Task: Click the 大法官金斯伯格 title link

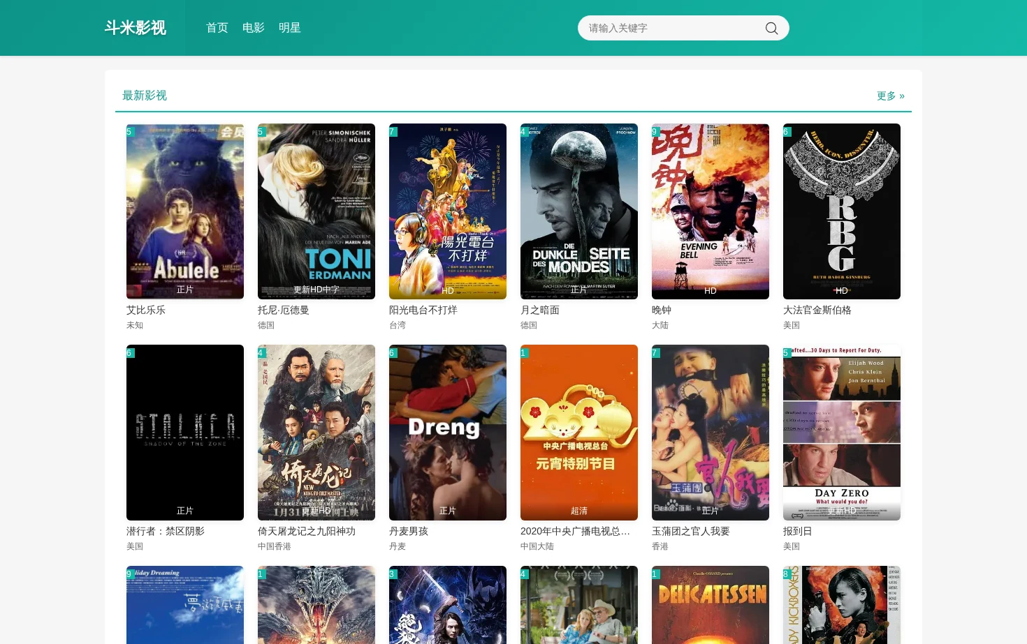Action: click(817, 310)
